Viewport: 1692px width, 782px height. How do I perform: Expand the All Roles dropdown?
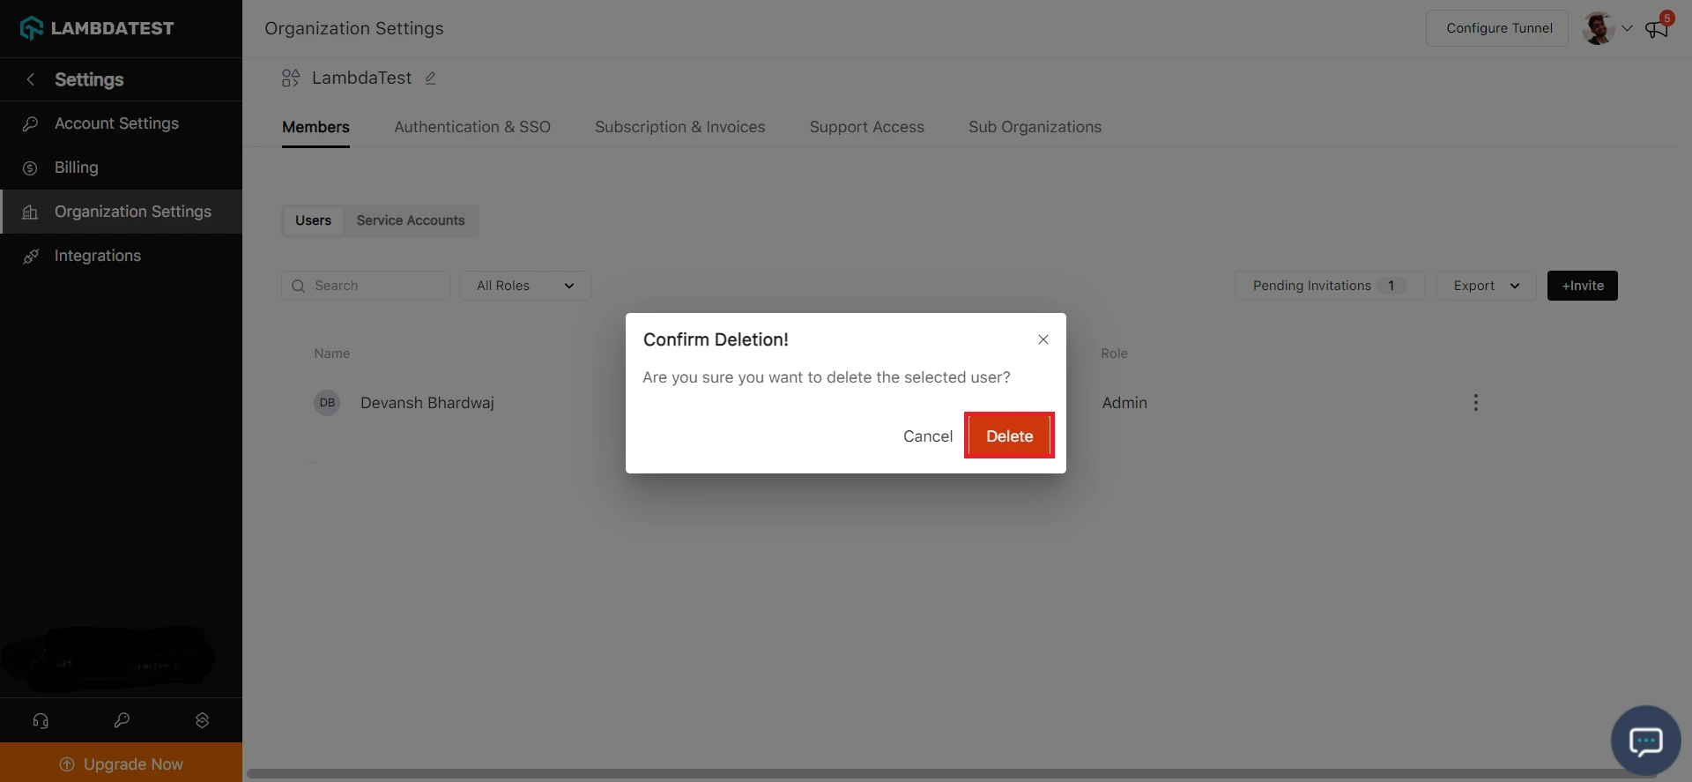point(524,286)
